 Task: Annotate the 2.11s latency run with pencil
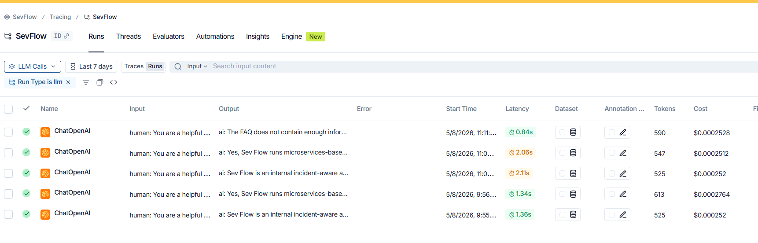623,173
